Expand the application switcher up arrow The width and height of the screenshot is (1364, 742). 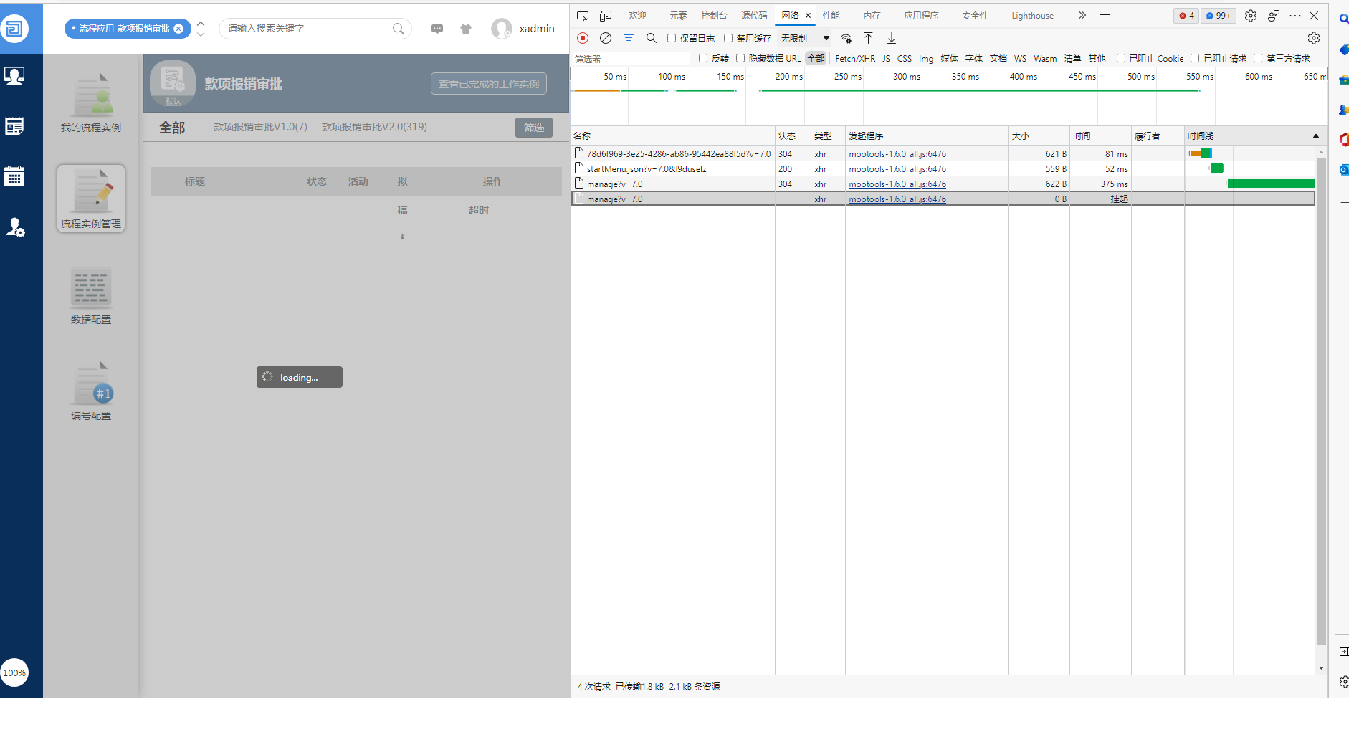pos(201,23)
